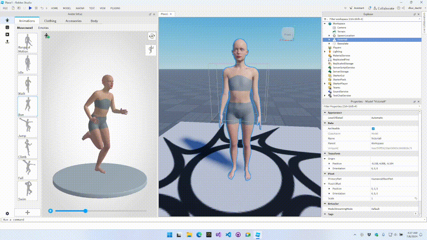Open Visual Studio Code from the taskbar

pos(228,235)
